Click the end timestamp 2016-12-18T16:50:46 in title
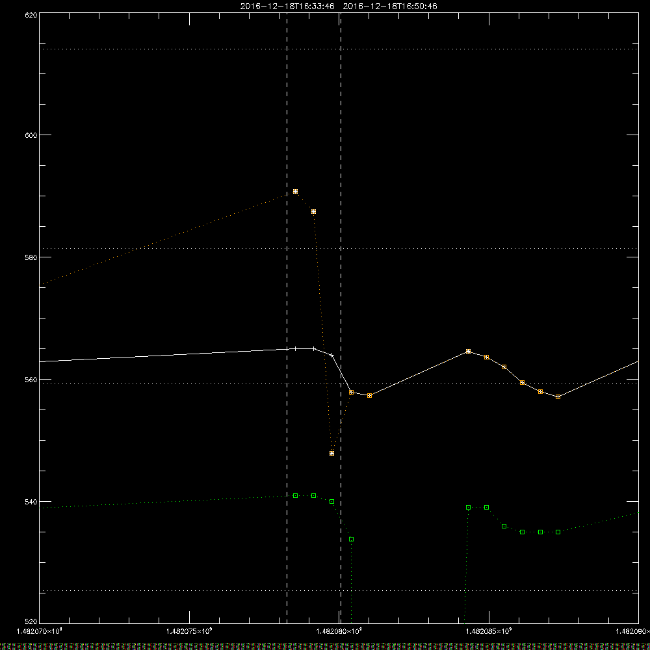650x650 pixels. (x=390, y=6)
